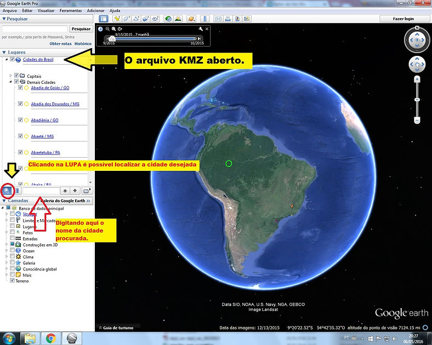This screenshot has width=432, height=345.
Task: Collapse the Lugares panel triangle
Action: pos(4,52)
